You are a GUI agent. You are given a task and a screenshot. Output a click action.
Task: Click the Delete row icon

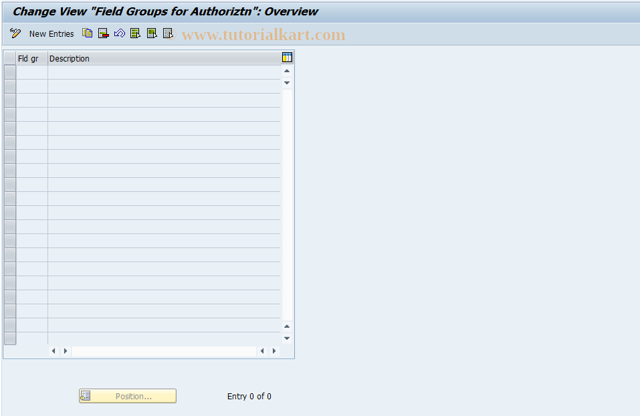pos(103,33)
